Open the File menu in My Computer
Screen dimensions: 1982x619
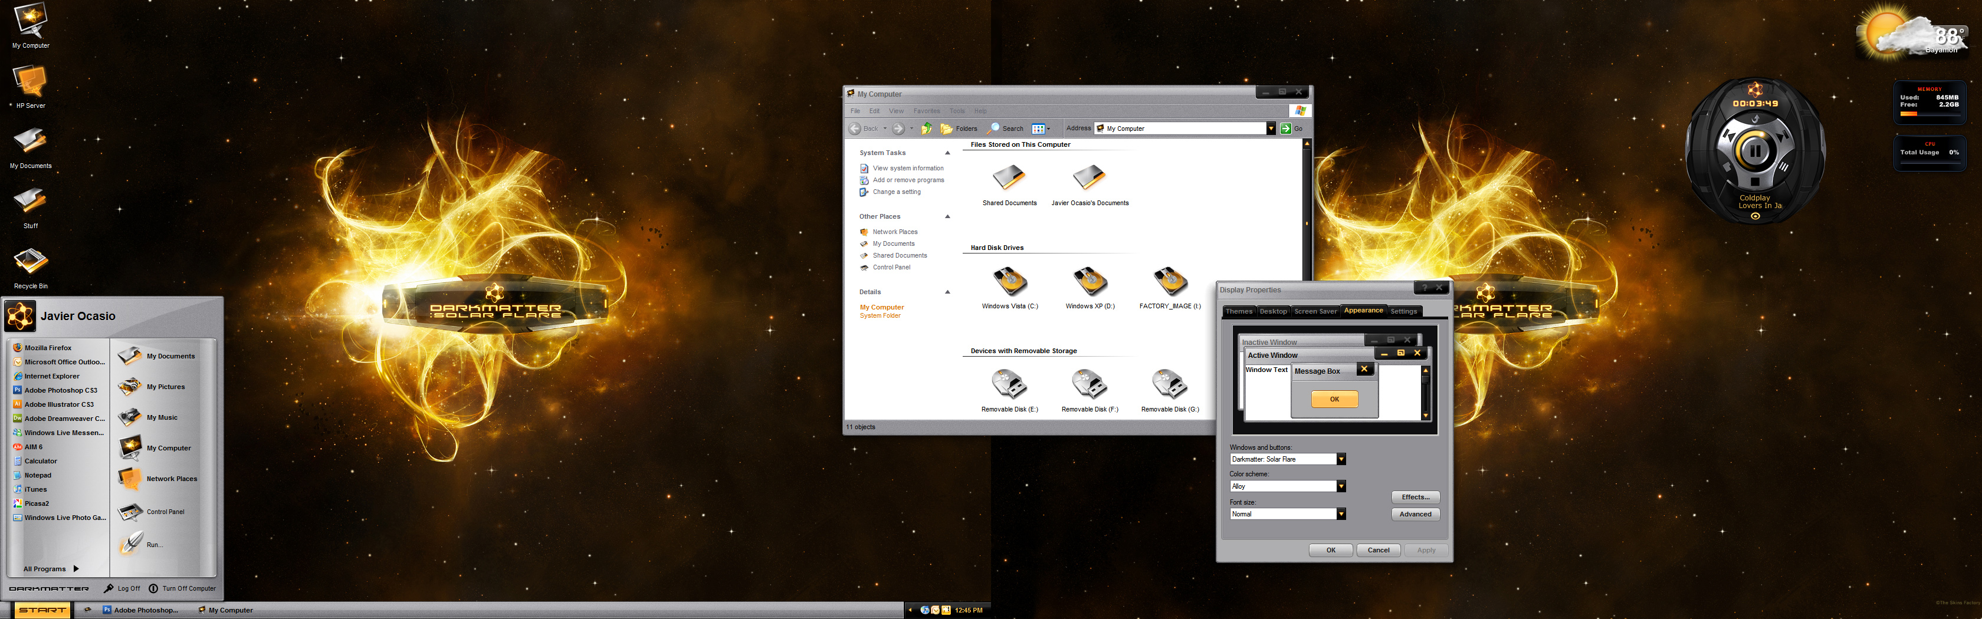(855, 111)
